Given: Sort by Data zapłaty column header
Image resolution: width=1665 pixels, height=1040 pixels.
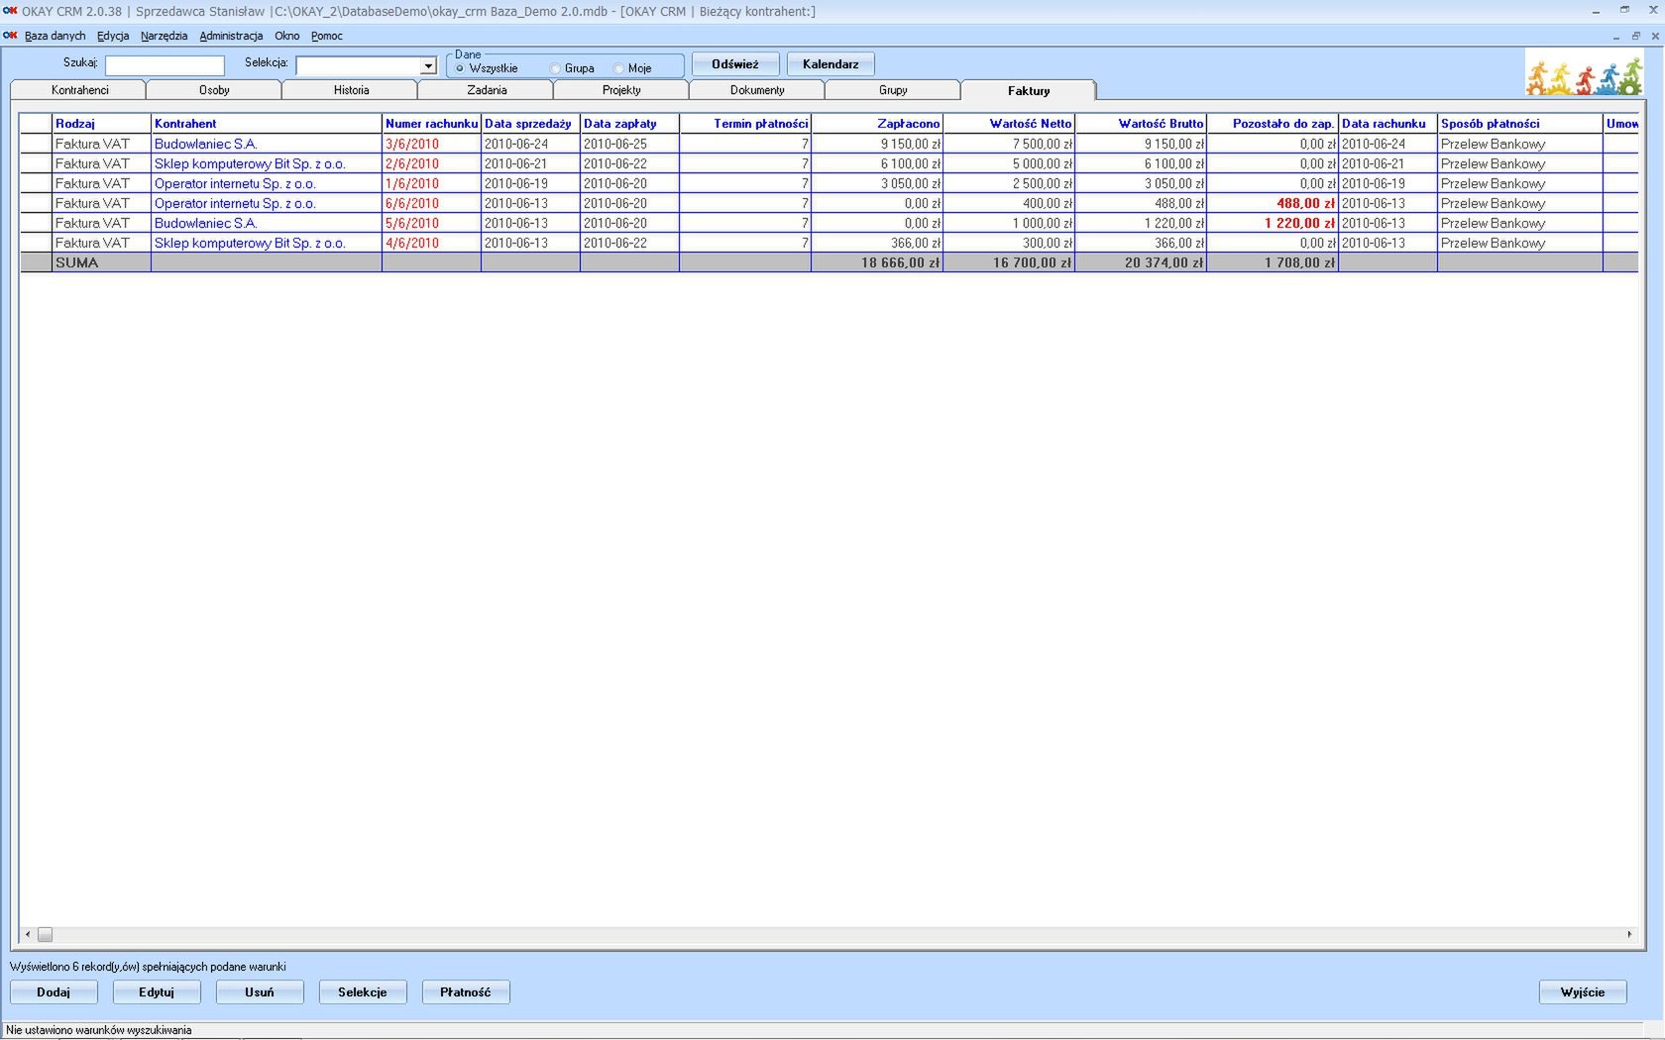Looking at the screenshot, I should 629,124.
